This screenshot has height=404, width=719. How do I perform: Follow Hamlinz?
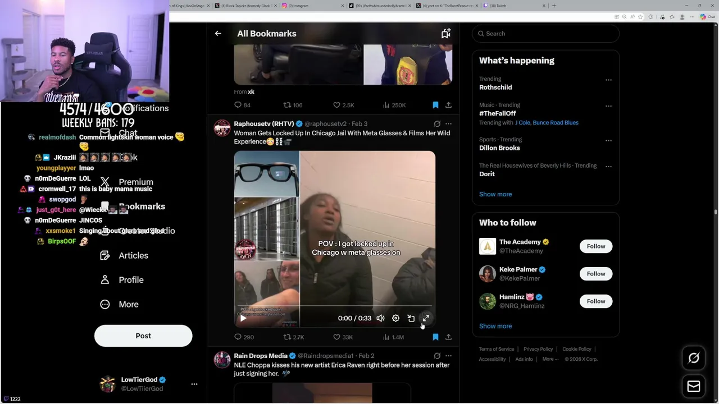[596, 301]
